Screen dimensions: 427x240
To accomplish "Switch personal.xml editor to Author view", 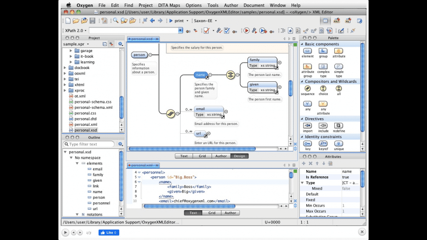I will (x=230, y=213).
